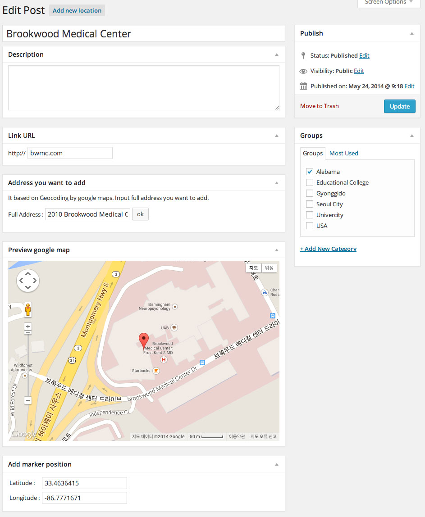
Task: Zoom out with the map minus button
Action: [x=28, y=400]
